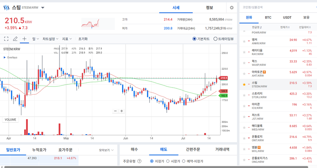Viewport: 317px width, 168px height.
Task: Select the 메디블록 MED/KRW row
Action: coord(278,128)
